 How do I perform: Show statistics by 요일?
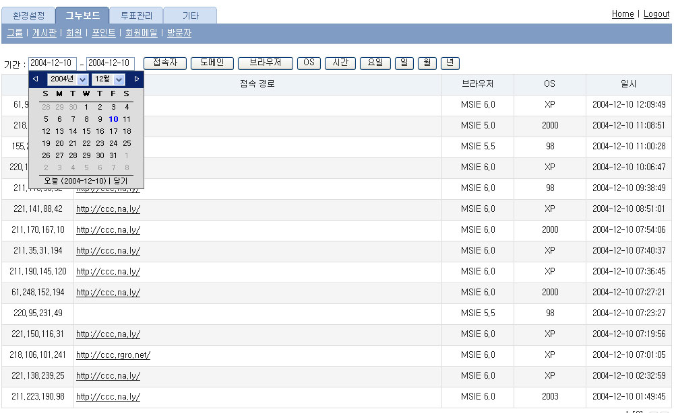375,63
